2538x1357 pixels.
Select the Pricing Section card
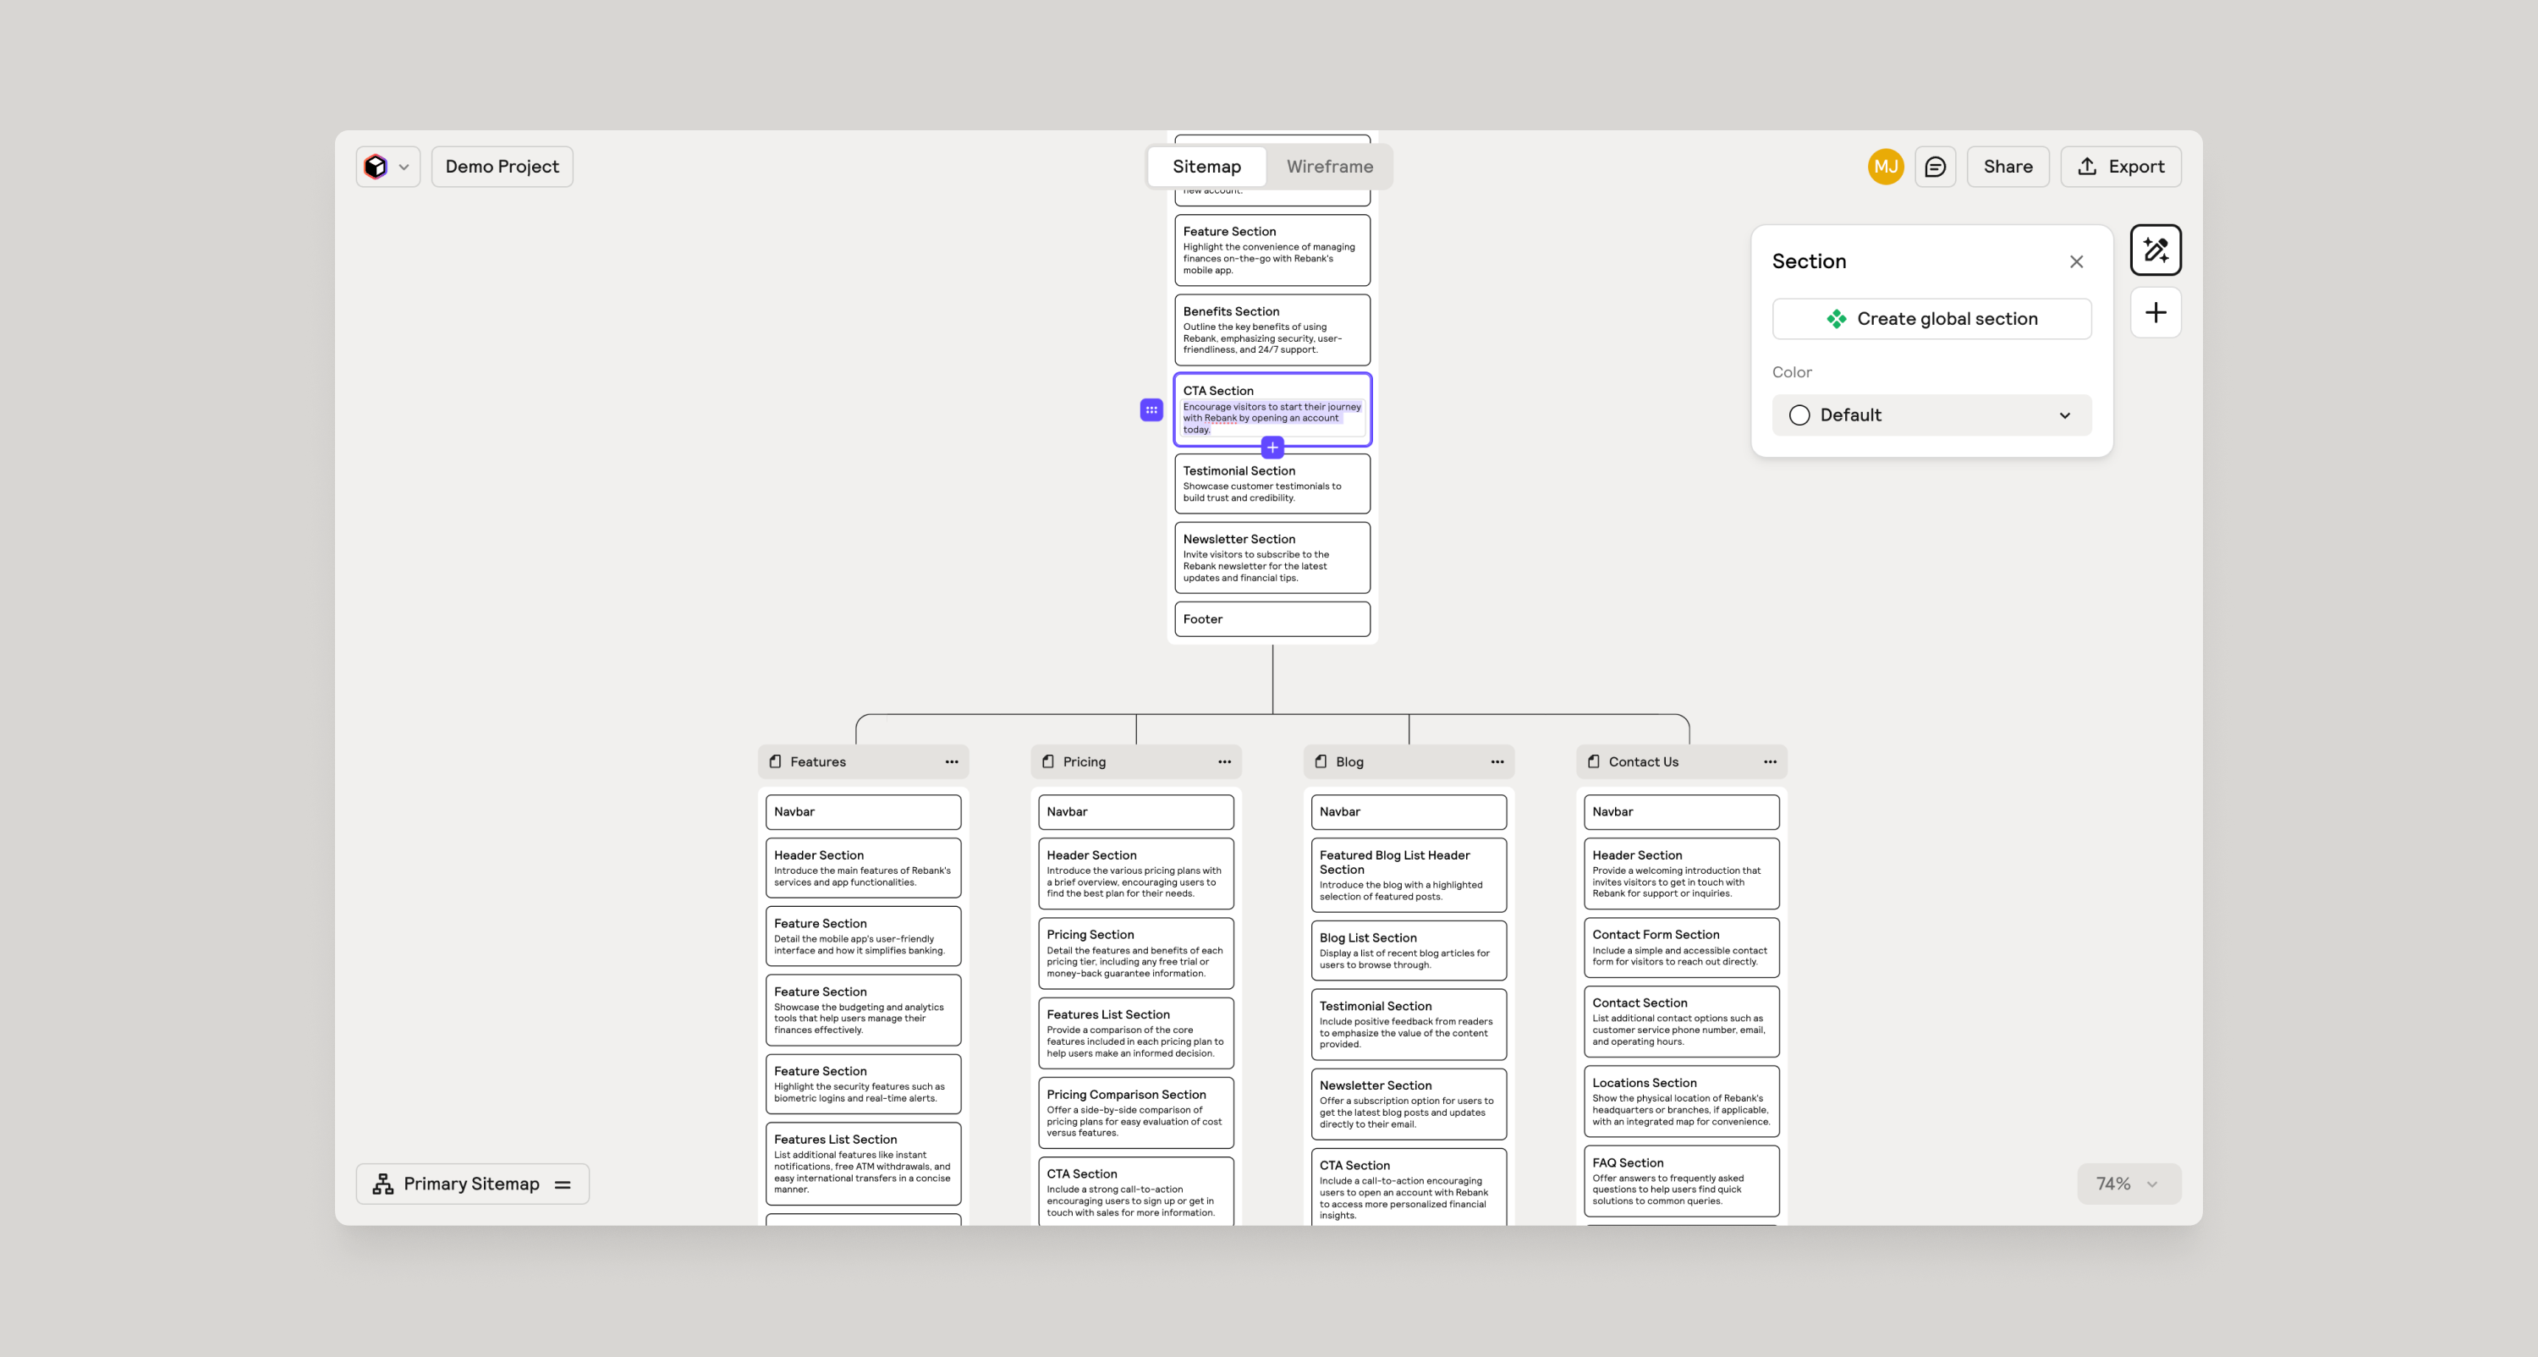(x=1136, y=953)
